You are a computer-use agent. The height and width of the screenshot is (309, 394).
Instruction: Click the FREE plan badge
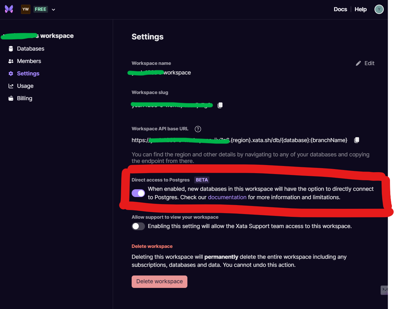click(41, 9)
